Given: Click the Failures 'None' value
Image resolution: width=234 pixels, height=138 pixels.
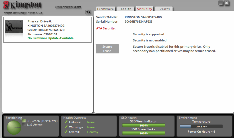Looking at the screenshot, I should pos(91,122).
